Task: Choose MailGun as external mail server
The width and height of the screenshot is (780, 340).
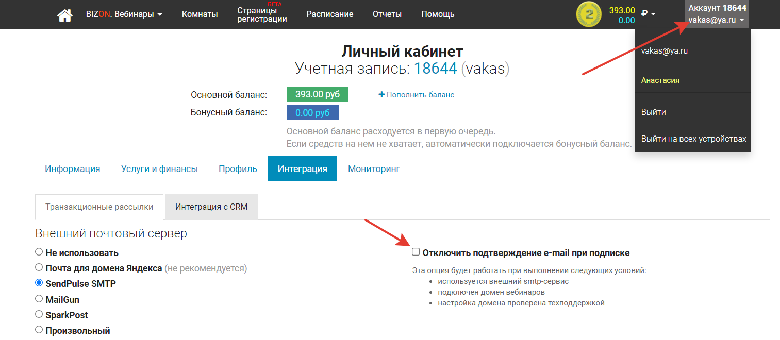Action: click(39, 299)
